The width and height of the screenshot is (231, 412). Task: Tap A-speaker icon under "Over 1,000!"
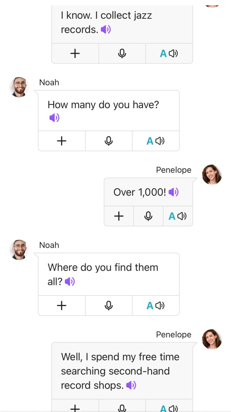point(178,216)
